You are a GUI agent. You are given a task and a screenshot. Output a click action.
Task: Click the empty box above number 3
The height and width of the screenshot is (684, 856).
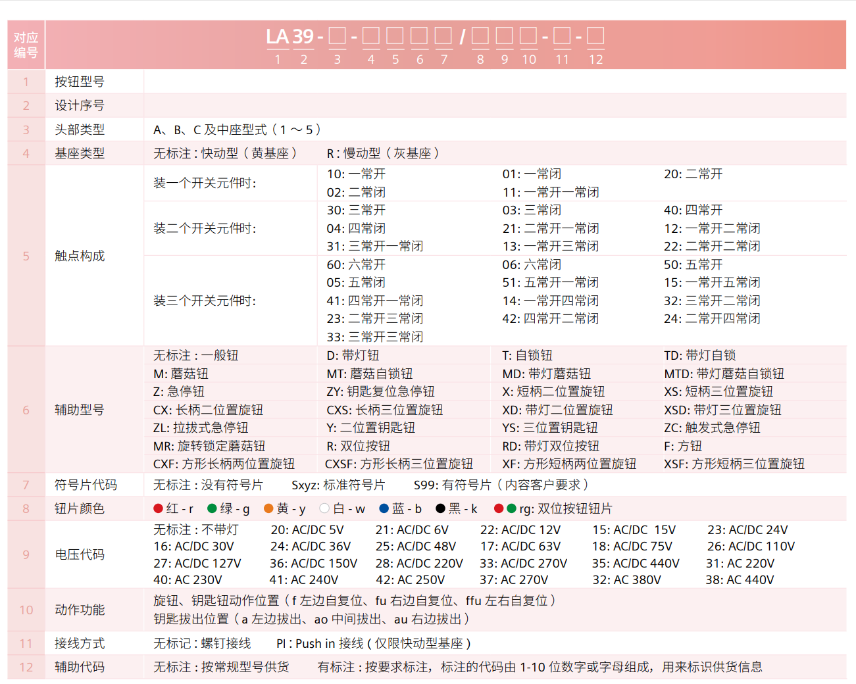(338, 36)
